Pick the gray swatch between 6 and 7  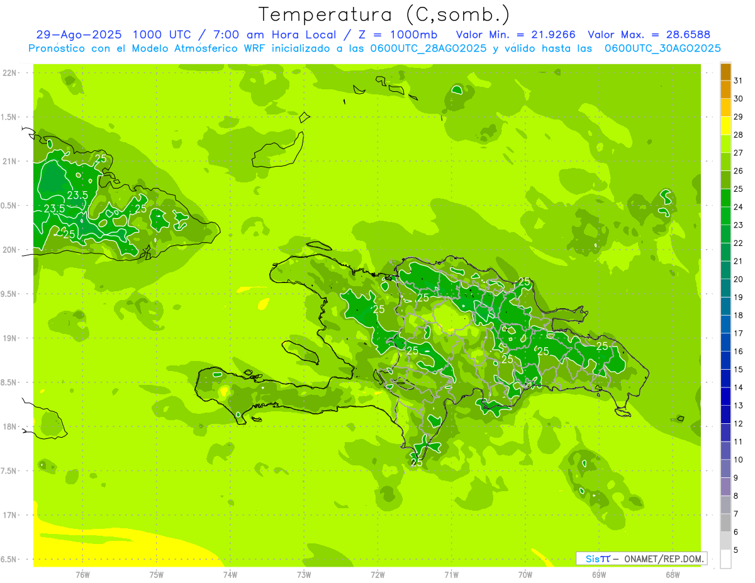(x=725, y=523)
